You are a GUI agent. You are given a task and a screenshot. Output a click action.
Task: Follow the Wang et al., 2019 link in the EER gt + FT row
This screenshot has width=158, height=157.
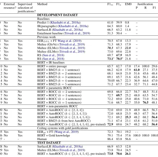[66, 132]
